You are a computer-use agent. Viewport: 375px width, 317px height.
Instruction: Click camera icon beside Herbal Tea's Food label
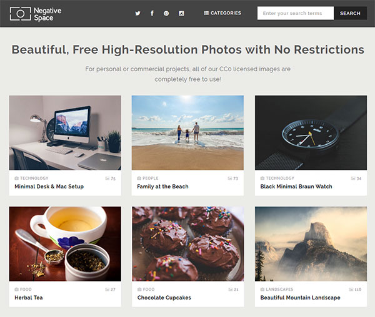16,289
